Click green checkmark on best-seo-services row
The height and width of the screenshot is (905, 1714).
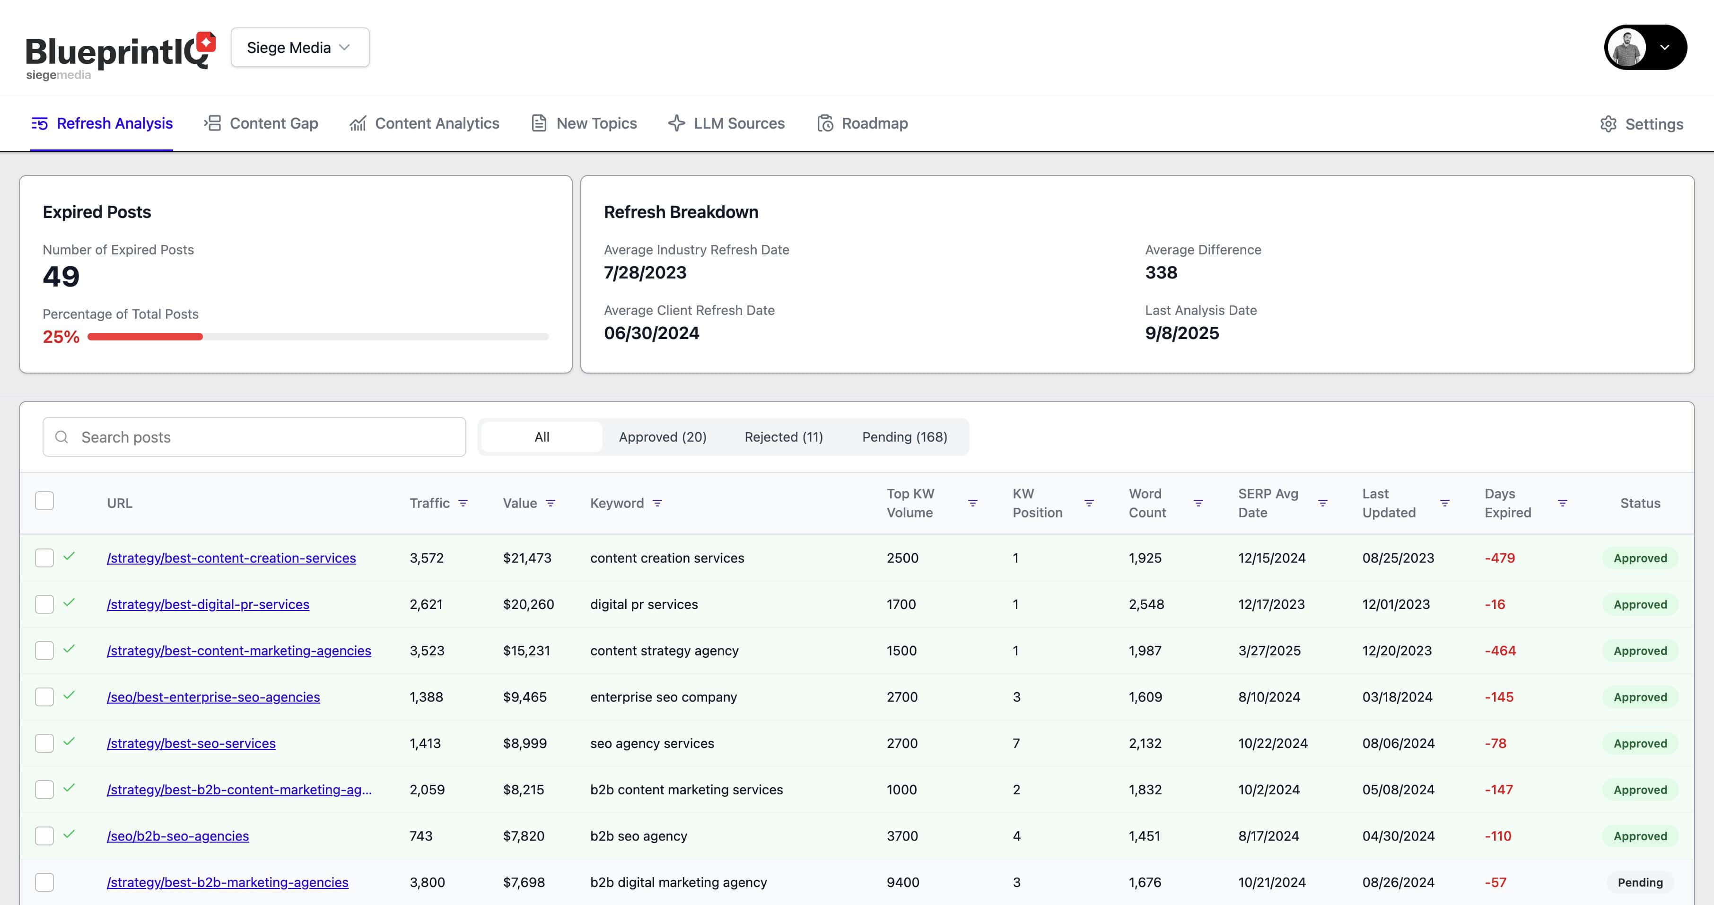pos(69,741)
